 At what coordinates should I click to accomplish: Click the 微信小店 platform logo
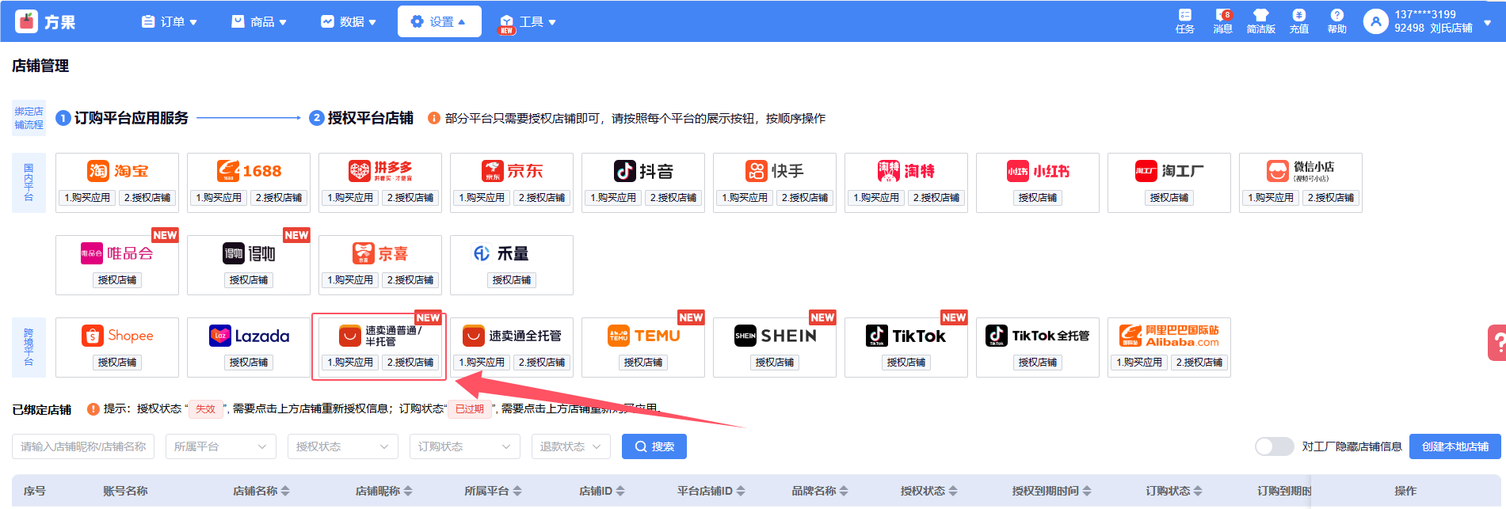pos(1300,171)
